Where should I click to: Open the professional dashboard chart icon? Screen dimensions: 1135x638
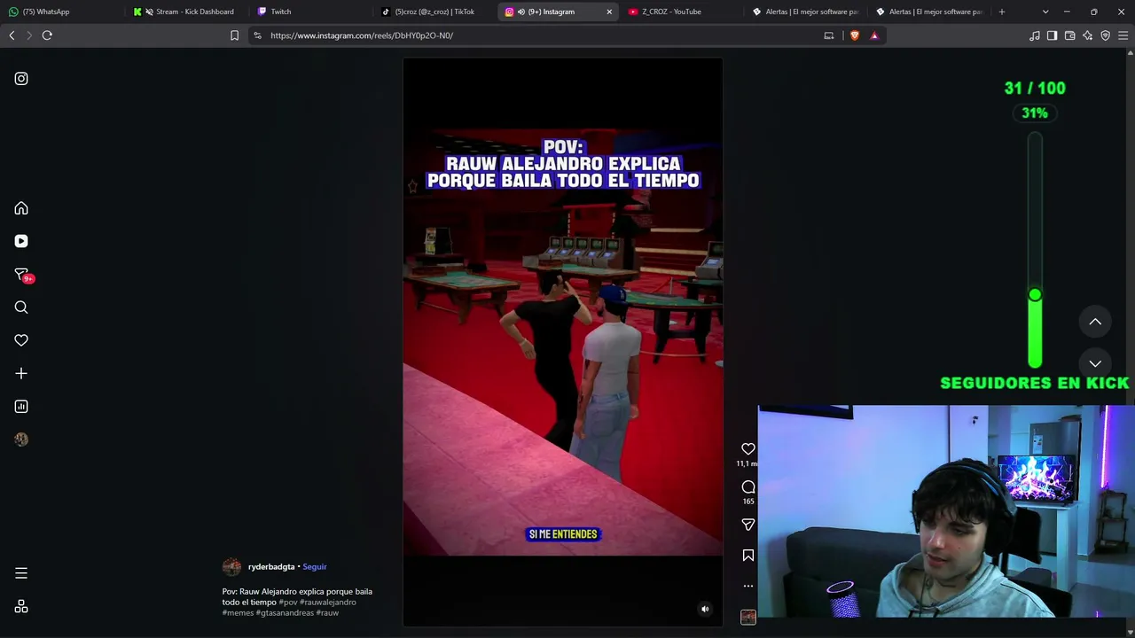21,407
